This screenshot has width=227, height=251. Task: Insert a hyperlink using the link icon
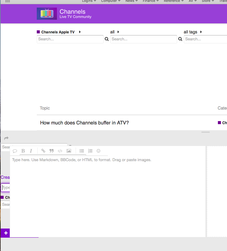pyautogui.click(x=43, y=151)
